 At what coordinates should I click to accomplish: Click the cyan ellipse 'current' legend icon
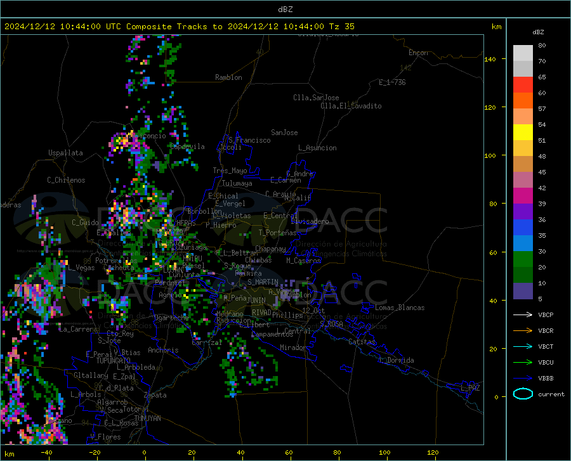[523, 394]
